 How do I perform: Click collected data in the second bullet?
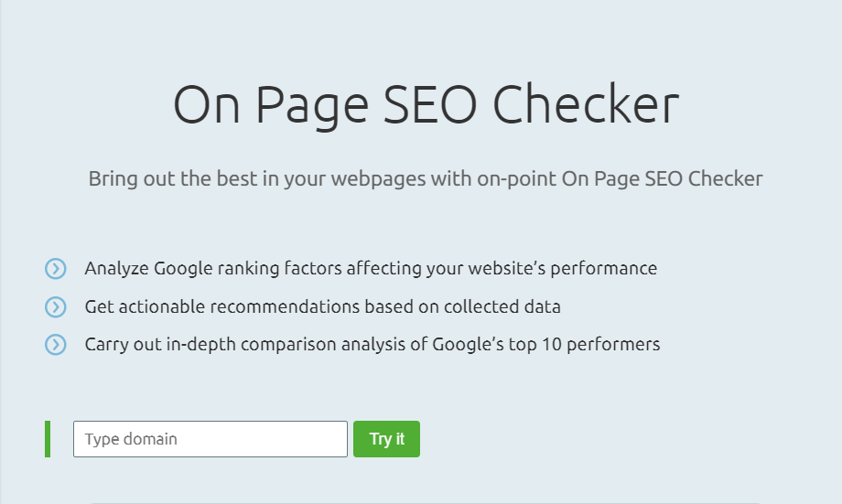pos(502,307)
